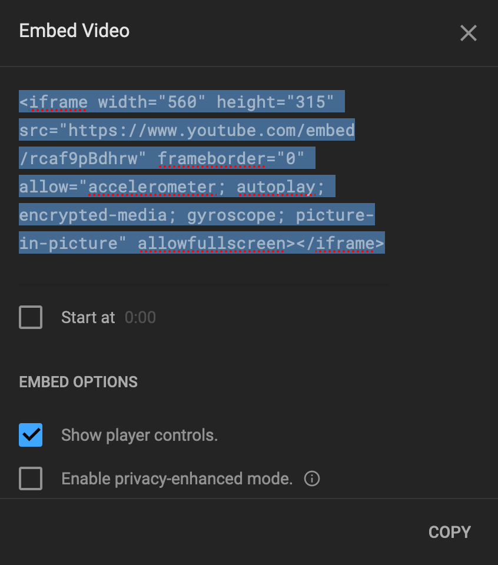Image resolution: width=498 pixels, height=565 pixels.
Task: Uncheck the Show player controls checkbox
Action: click(x=31, y=435)
